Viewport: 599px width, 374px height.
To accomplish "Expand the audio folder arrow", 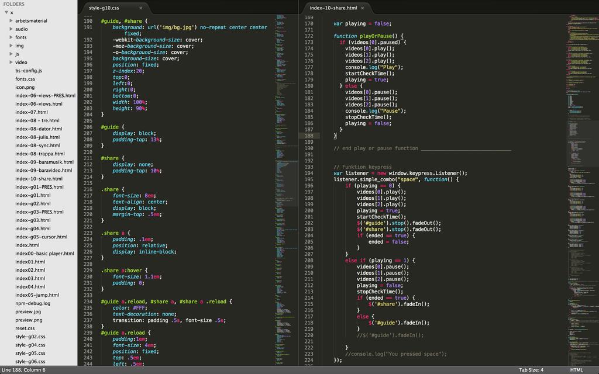I will point(11,29).
